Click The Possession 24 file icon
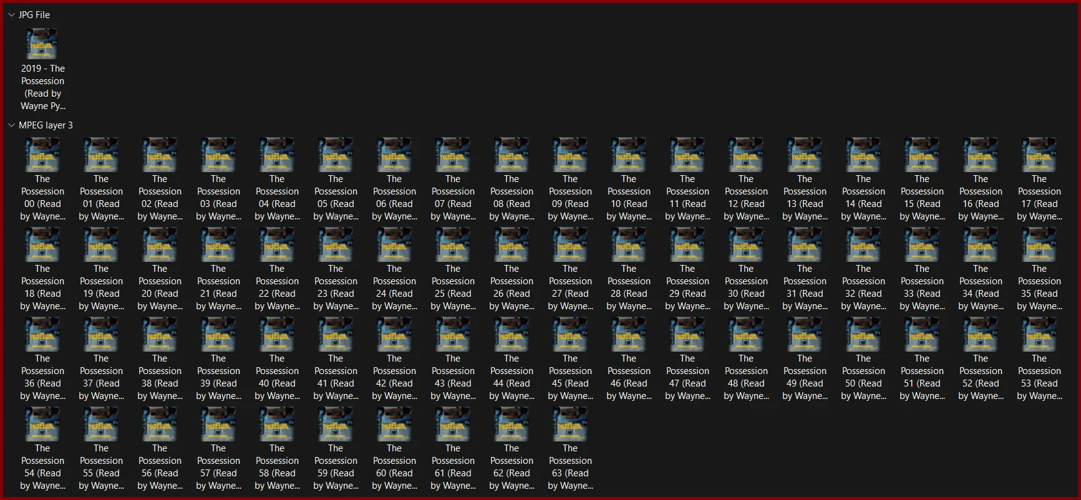This screenshot has height=500, width=1081. 394,244
